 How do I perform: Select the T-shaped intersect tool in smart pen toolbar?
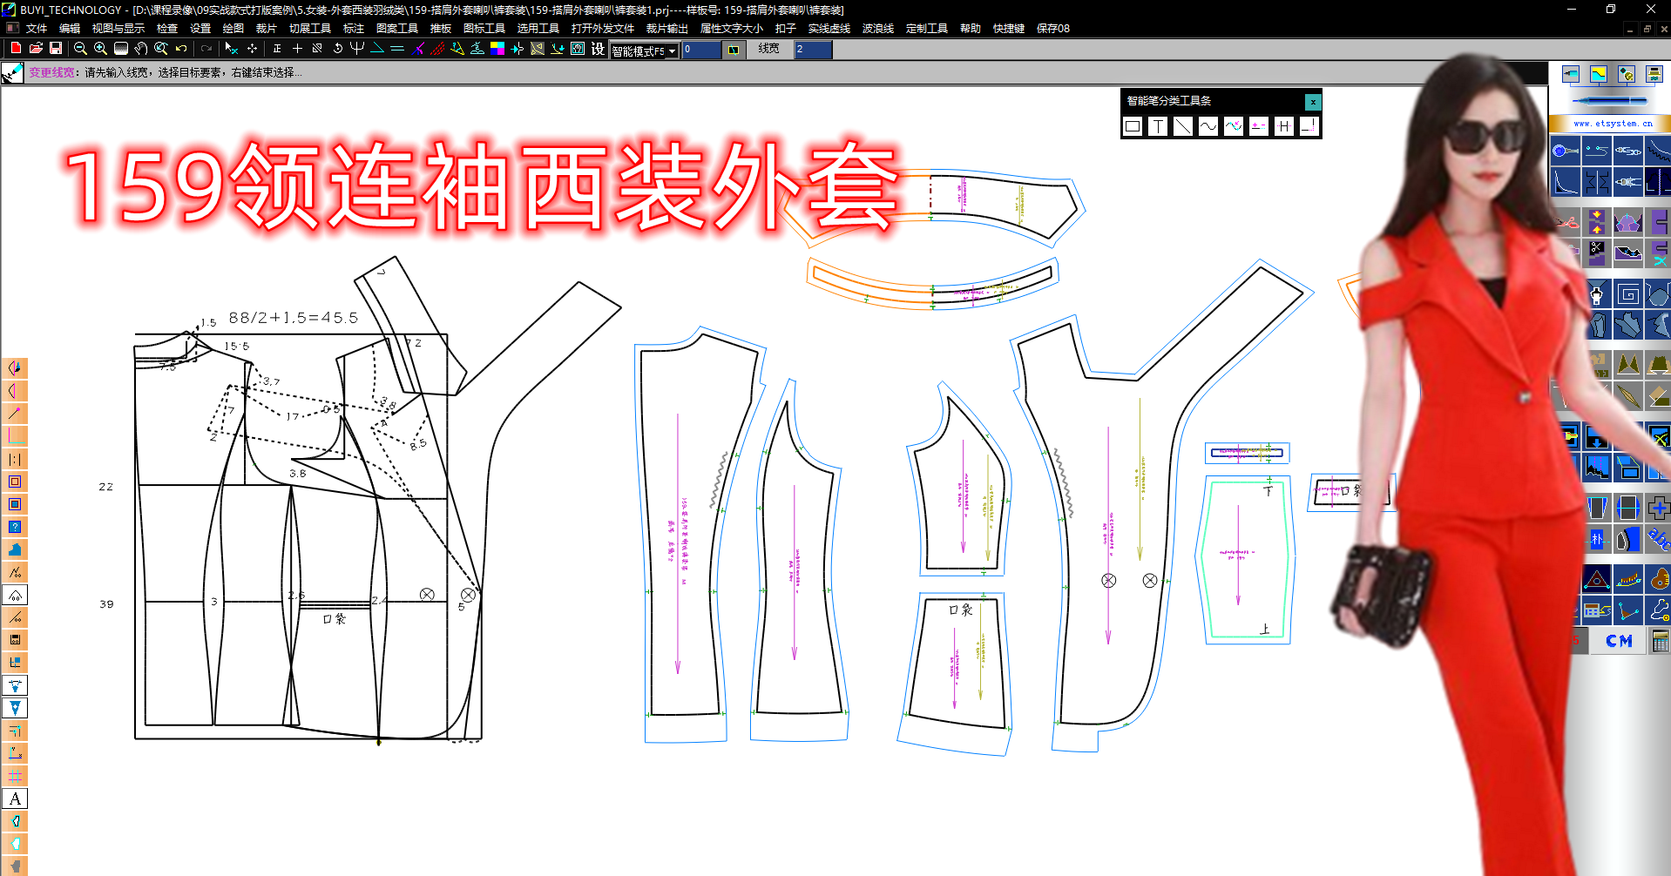[x=1158, y=127]
